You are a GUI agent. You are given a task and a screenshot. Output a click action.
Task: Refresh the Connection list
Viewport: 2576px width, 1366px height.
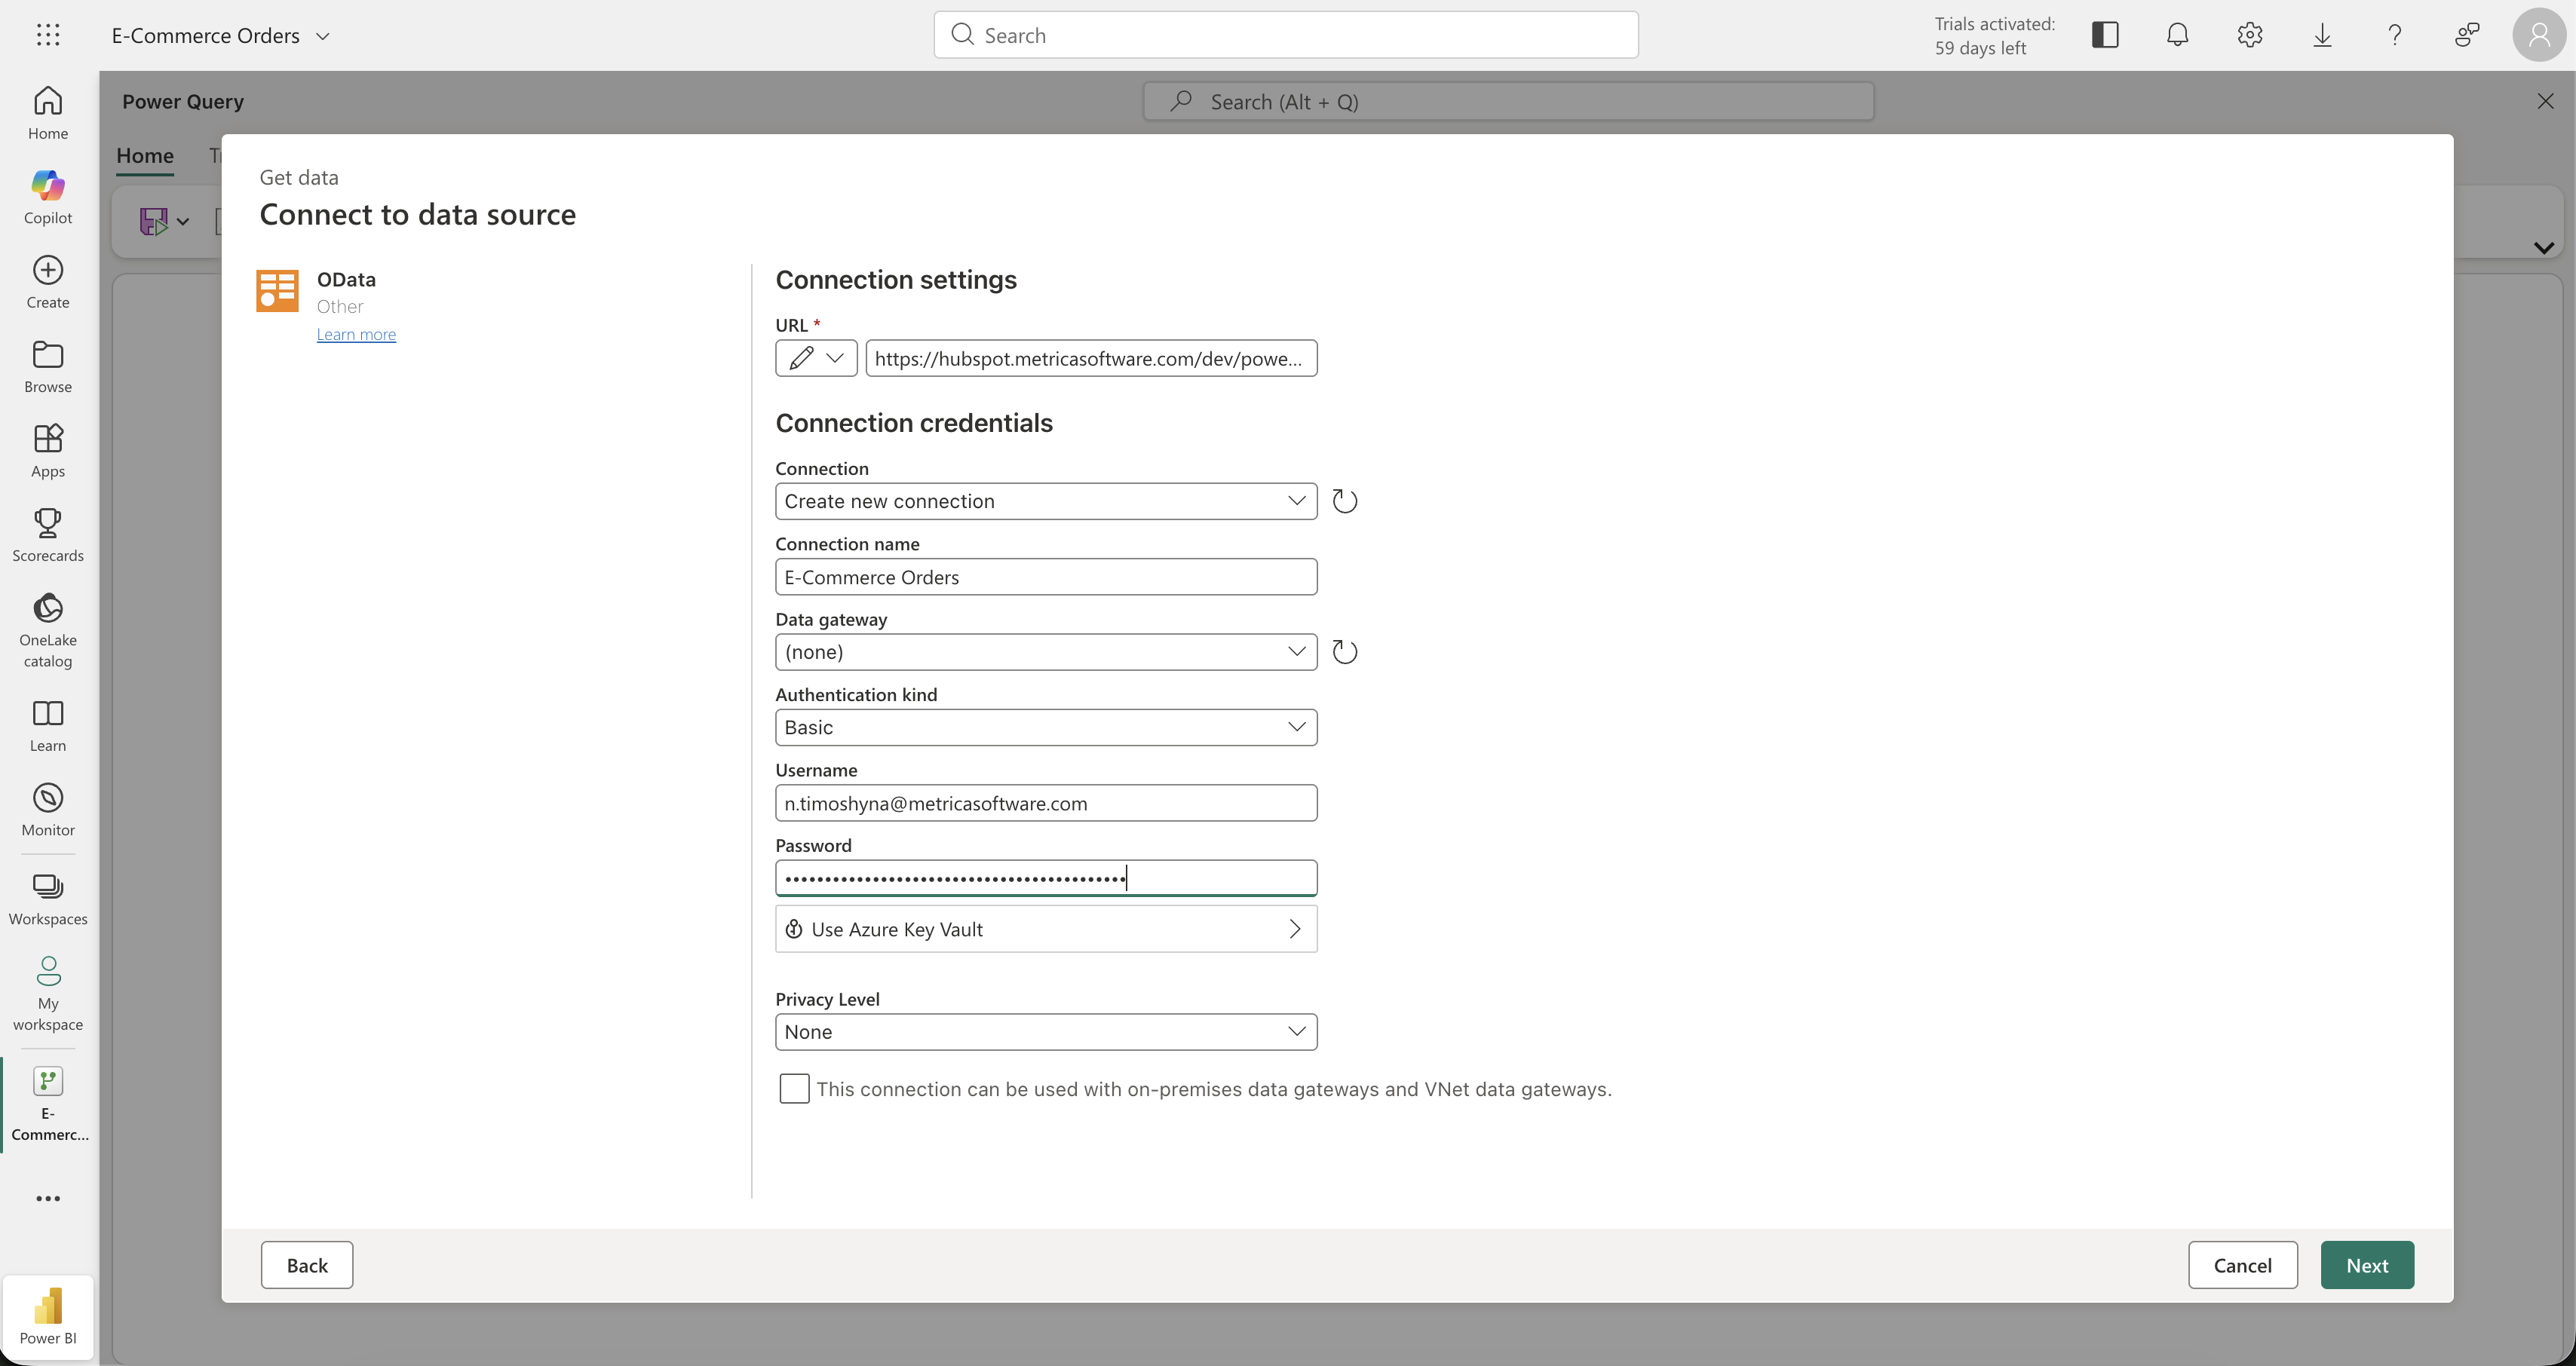click(x=1345, y=501)
